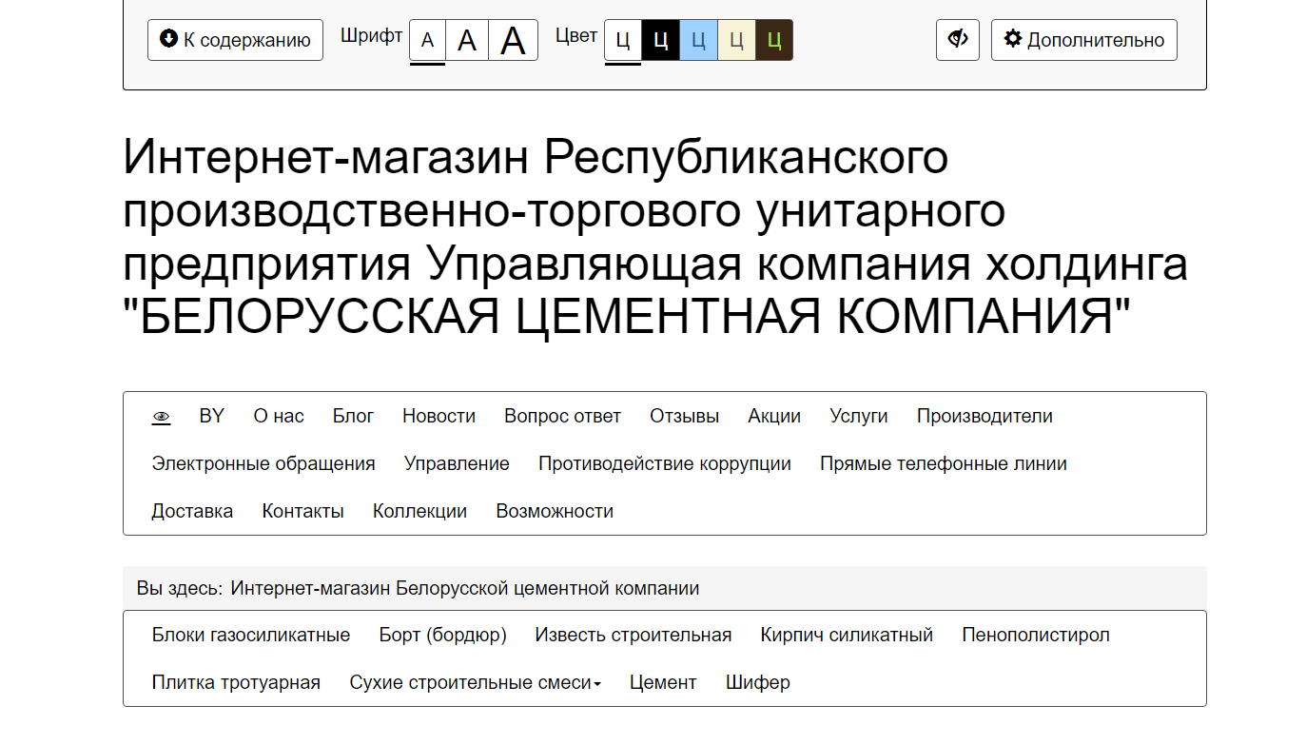Open the Цемент category

(663, 682)
